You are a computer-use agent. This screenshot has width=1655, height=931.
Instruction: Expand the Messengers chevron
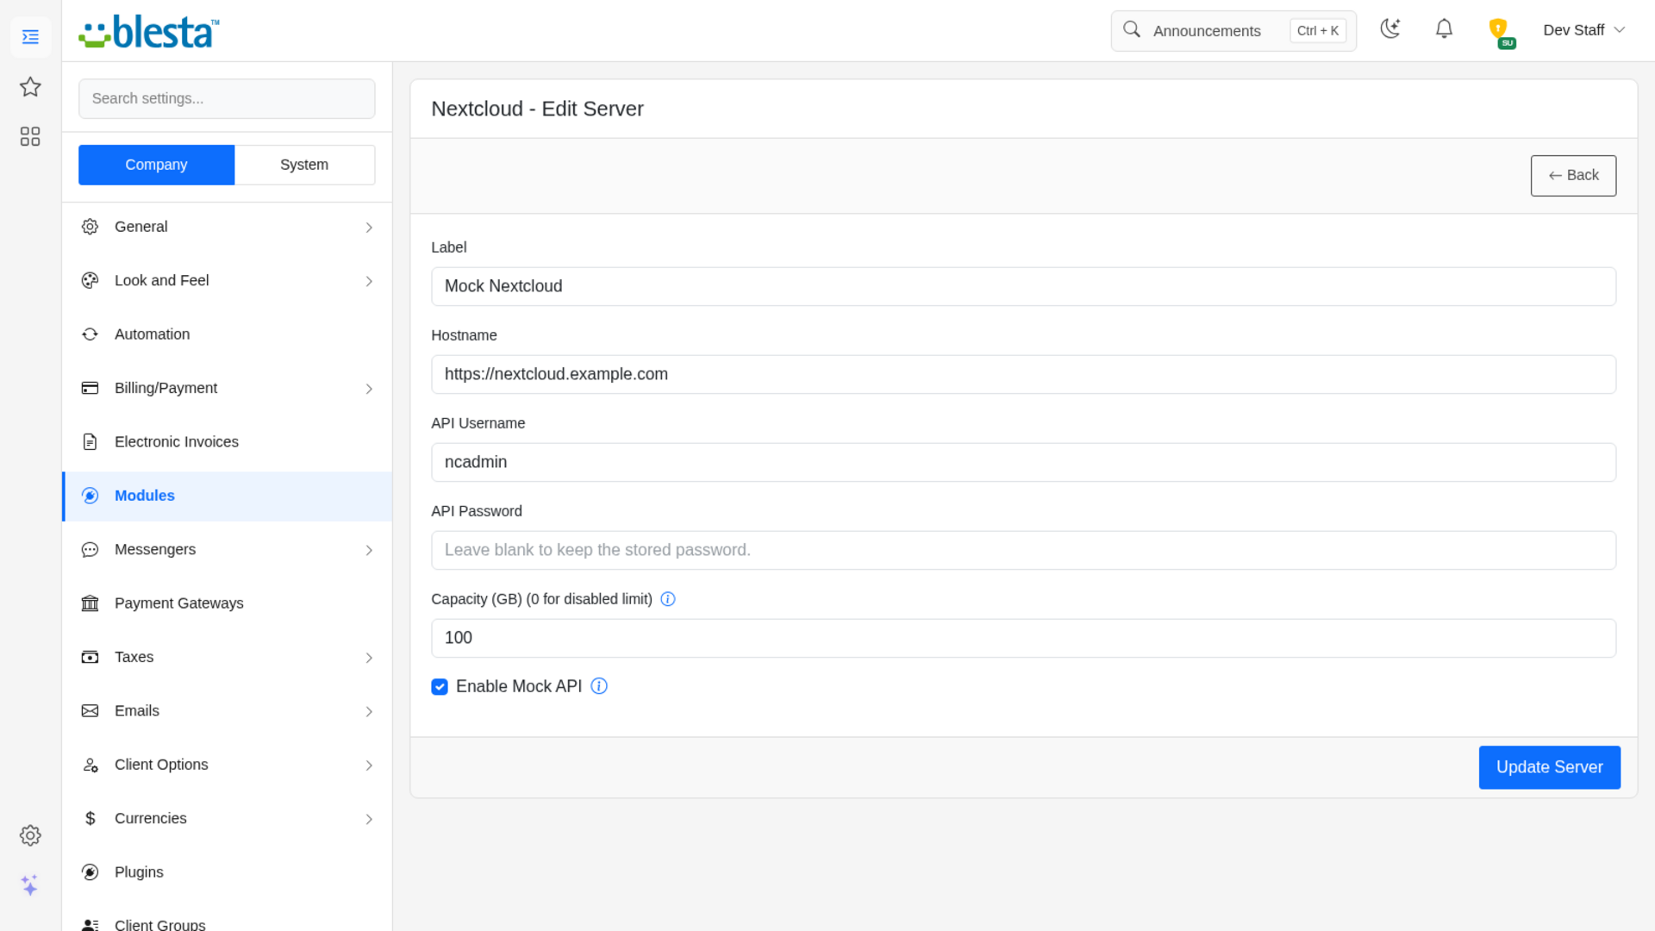[x=369, y=551]
